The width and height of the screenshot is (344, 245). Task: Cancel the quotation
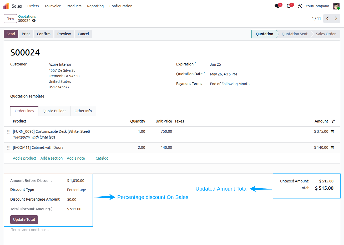tap(83, 34)
